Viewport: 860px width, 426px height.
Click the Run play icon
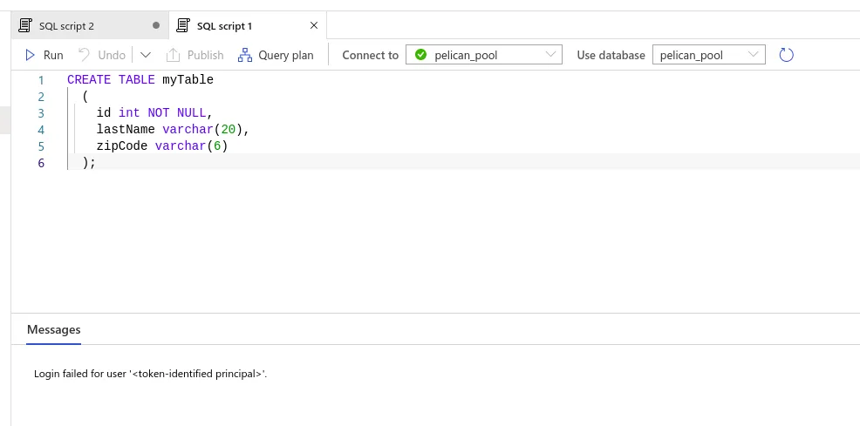(31, 55)
